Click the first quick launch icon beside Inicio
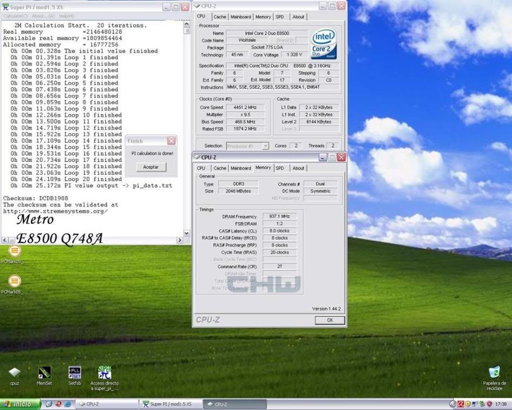 click(x=49, y=404)
